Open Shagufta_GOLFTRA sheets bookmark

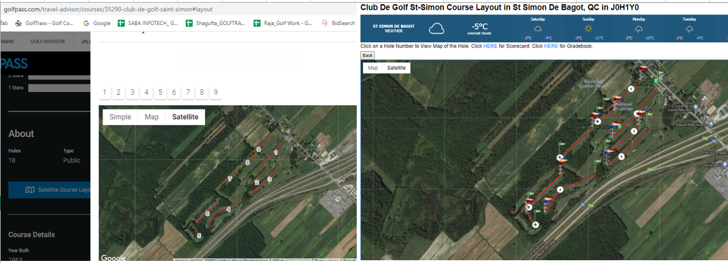[215, 23]
